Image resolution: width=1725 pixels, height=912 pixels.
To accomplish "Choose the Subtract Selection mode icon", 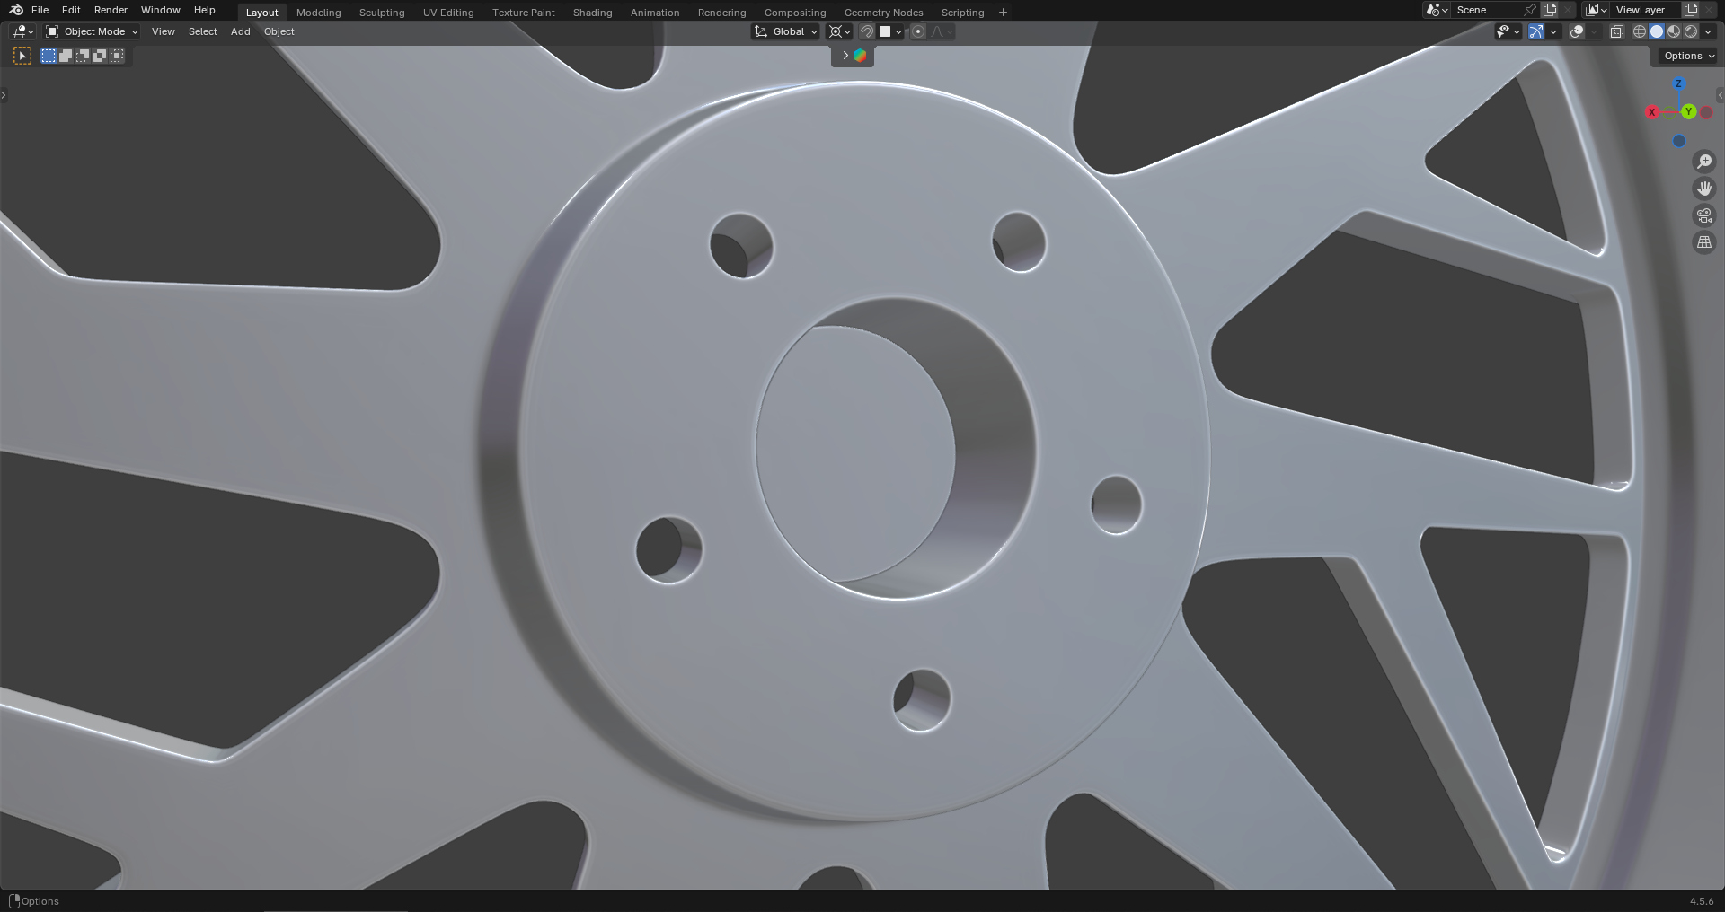I will click(x=83, y=56).
